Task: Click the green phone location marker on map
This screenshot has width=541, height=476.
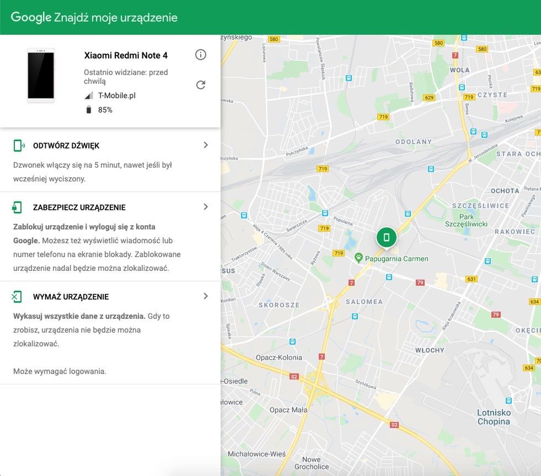Action: point(387,238)
